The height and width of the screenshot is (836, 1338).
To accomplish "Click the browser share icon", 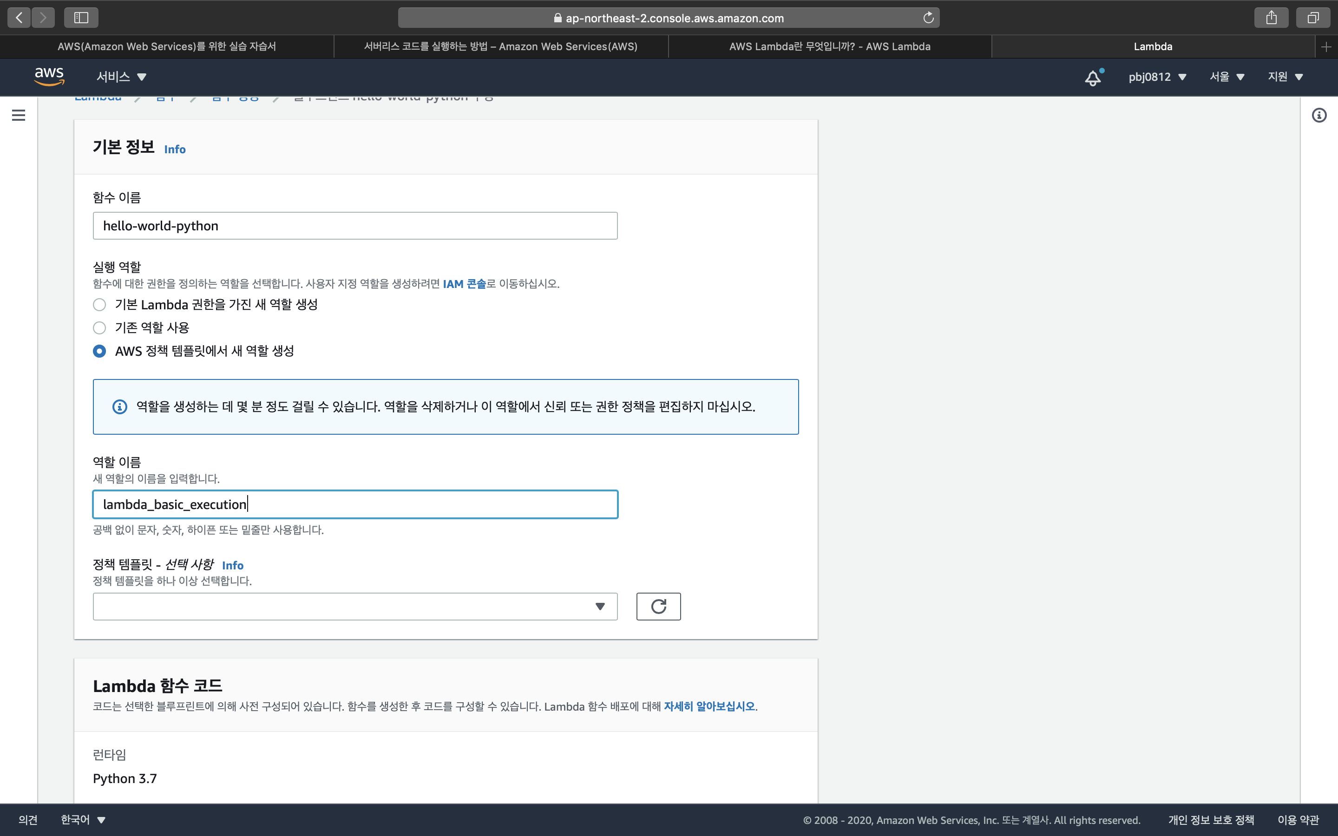I will [x=1271, y=18].
